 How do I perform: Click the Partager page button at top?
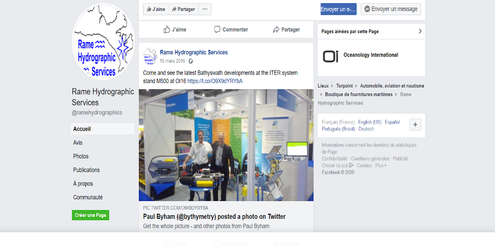pos(183,9)
